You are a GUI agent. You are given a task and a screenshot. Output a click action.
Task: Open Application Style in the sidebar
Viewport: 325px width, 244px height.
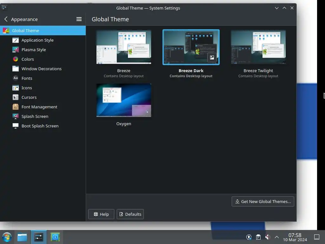43,40
